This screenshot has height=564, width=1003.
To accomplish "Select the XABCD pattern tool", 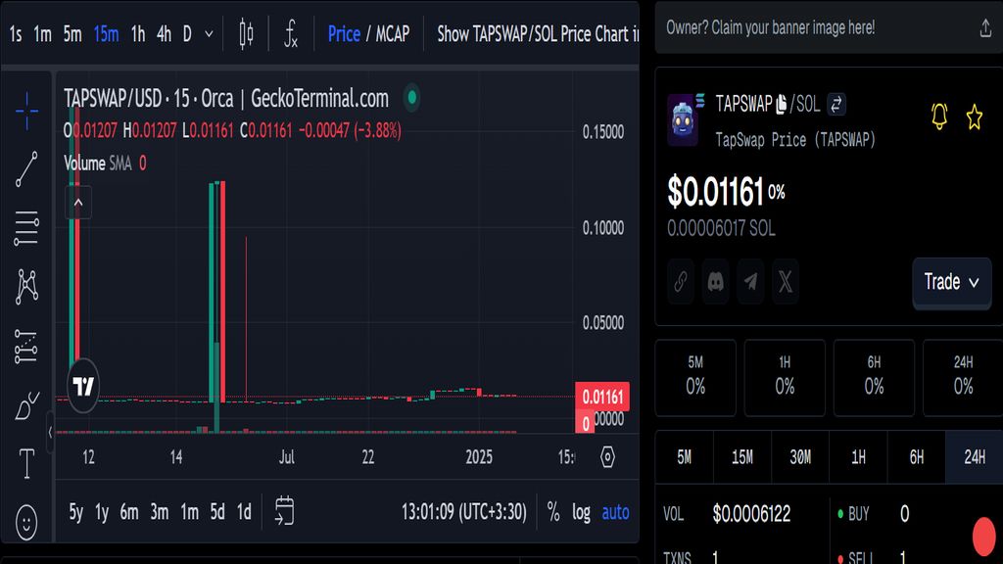I will (x=26, y=286).
